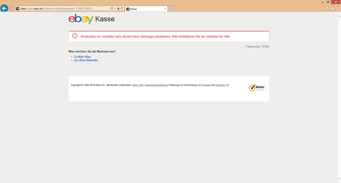Click the scrollbar down arrow
Image resolution: width=341 pixels, height=183 pixels.
point(339,179)
